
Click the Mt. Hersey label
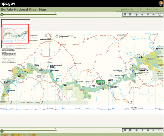pyautogui.click(x=79, y=81)
